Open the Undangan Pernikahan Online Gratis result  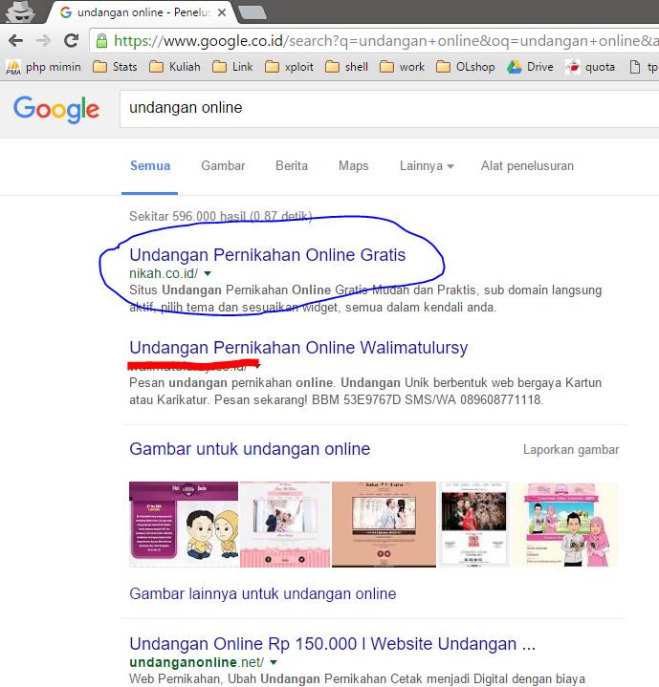pyautogui.click(x=267, y=255)
